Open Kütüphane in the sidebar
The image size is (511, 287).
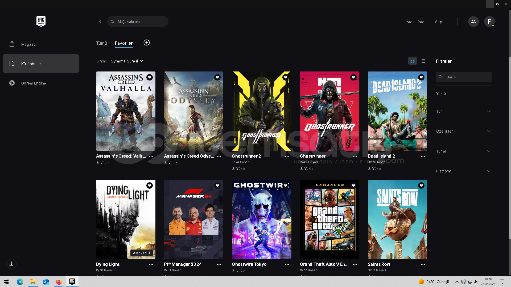(41, 64)
